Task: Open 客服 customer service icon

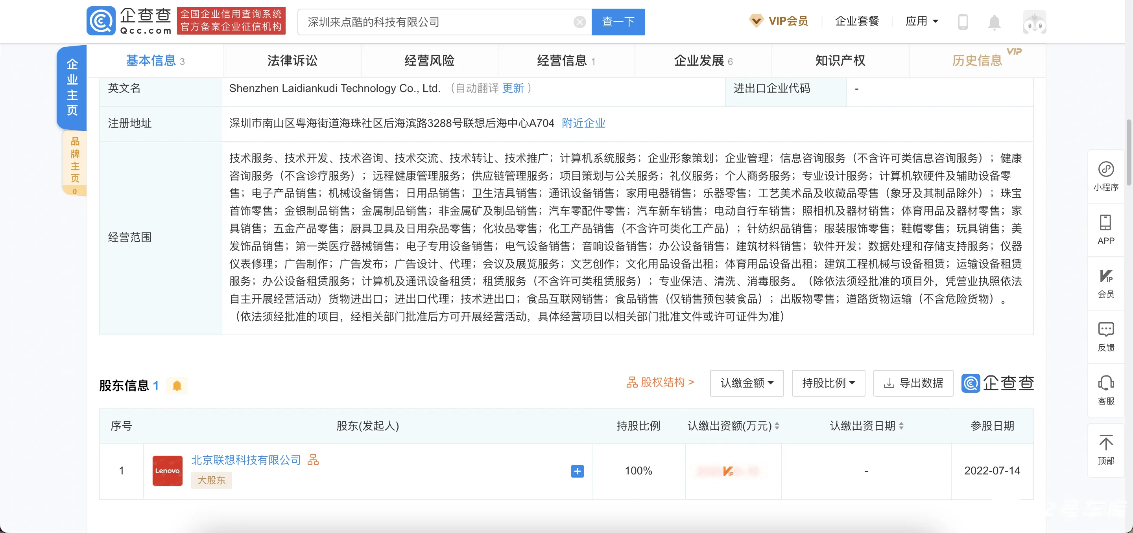Action: coord(1106,390)
